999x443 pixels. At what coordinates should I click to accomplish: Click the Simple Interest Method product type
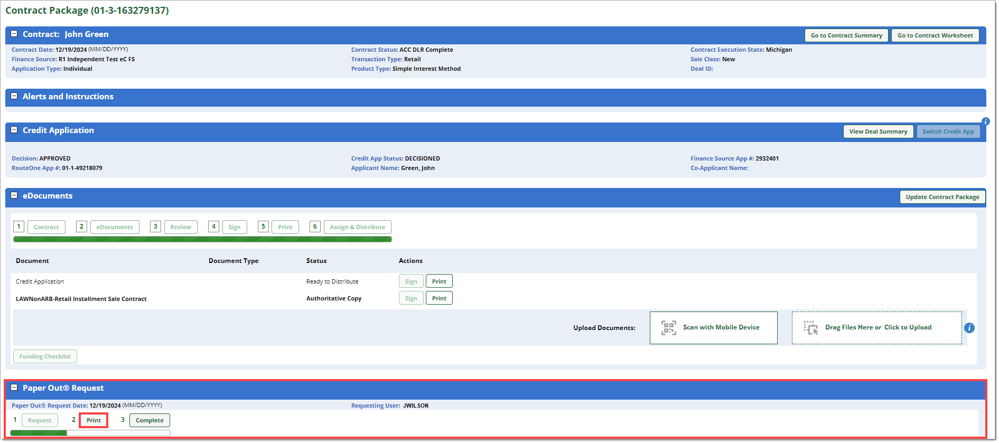(426, 69)
